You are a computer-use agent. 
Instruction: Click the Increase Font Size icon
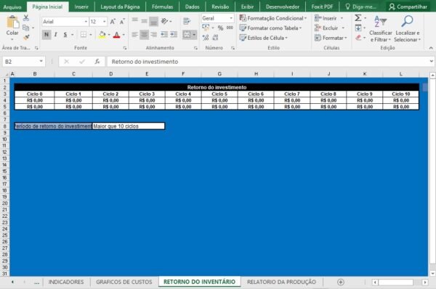113,22
